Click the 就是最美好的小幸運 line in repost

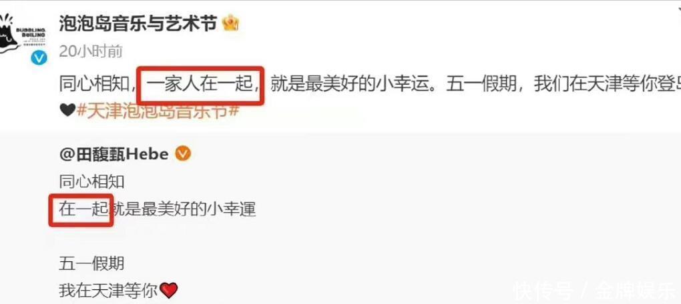(x=184, y=209)
